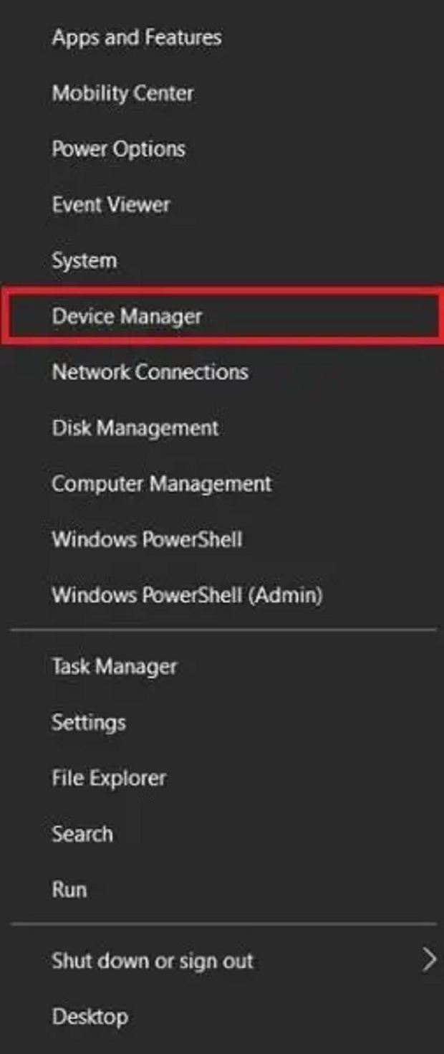Launch Disk Management
This screenshot has width=444, height=1054.
point(135,428)
